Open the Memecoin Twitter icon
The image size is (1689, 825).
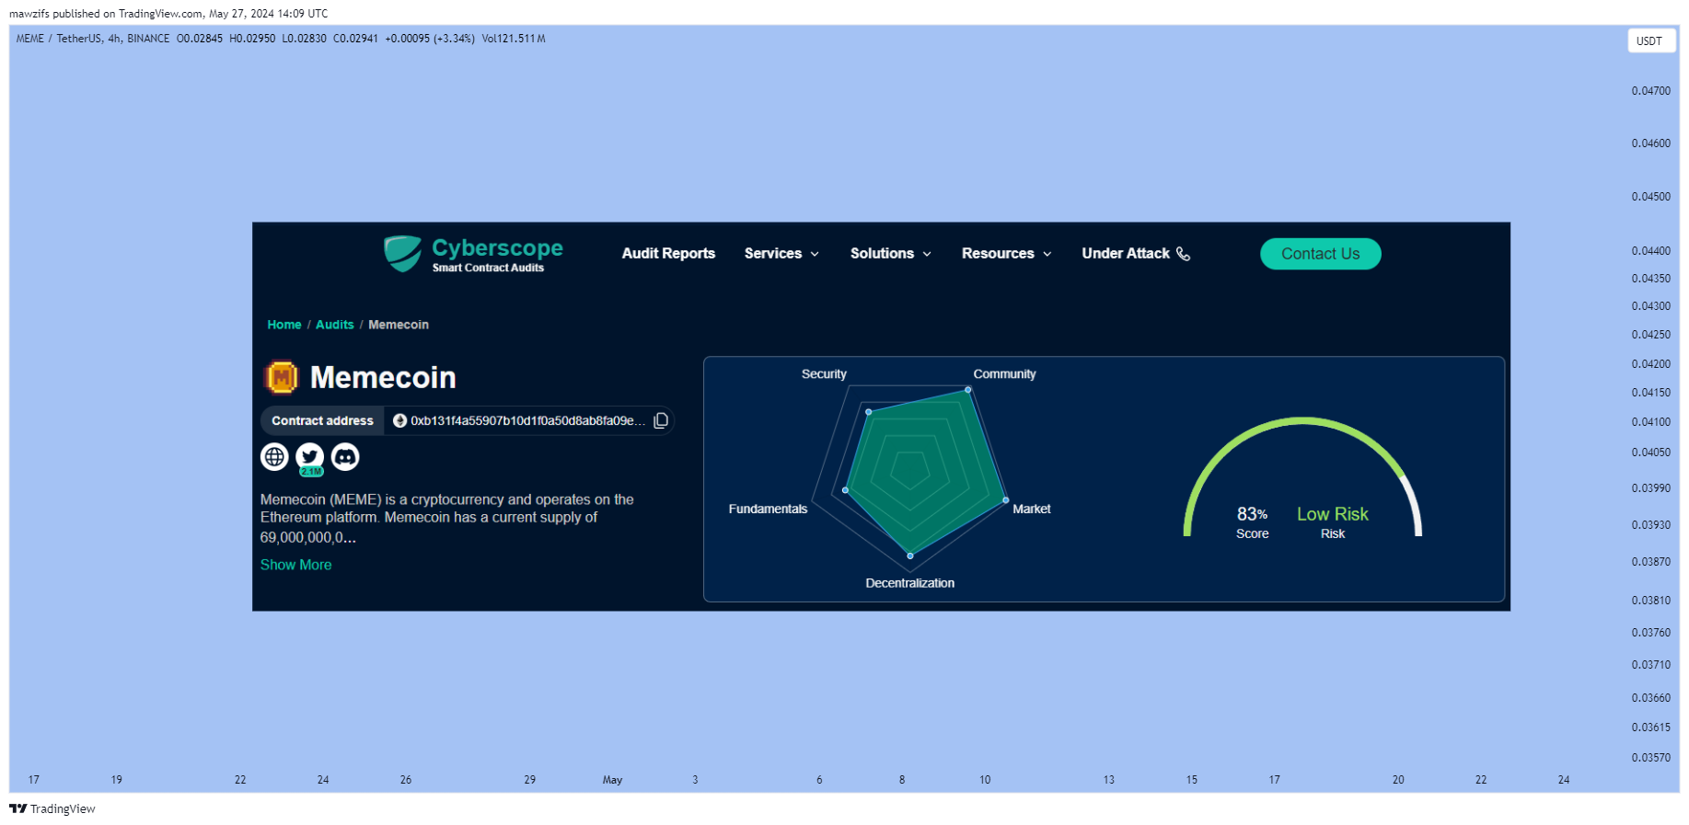tap(310, 456)
